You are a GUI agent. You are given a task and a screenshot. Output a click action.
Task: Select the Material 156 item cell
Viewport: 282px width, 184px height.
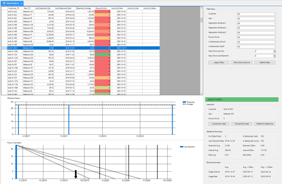pyautogui.click(x=28, y=25)
